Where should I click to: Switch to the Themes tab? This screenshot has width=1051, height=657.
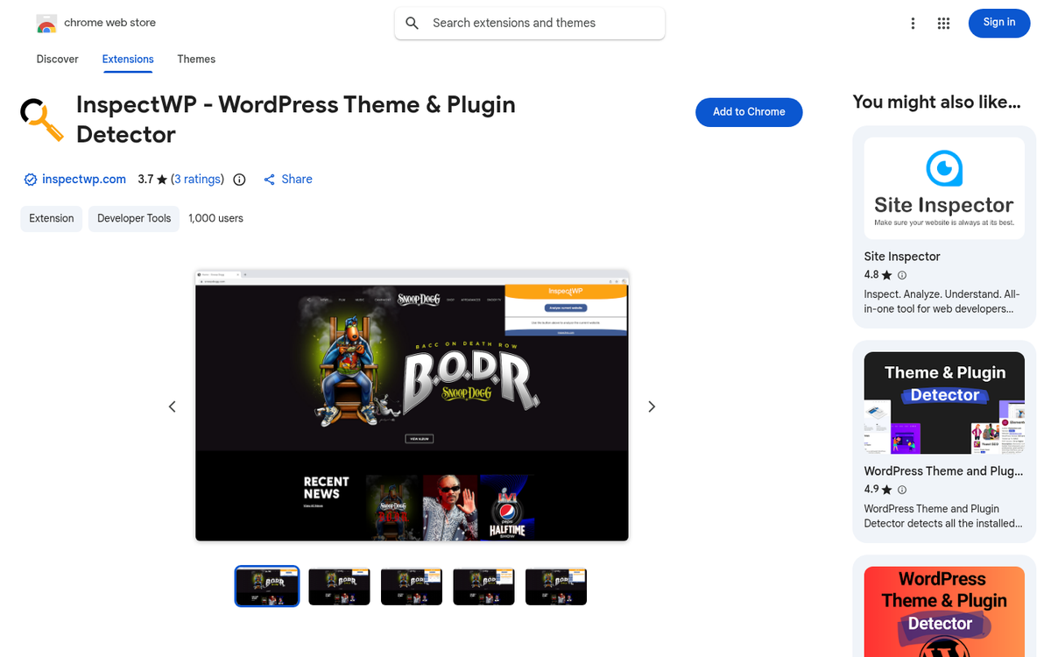[195, 59]
